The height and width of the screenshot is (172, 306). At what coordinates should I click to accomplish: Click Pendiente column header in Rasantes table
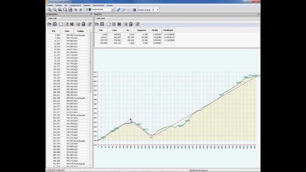tap(168, 30)
